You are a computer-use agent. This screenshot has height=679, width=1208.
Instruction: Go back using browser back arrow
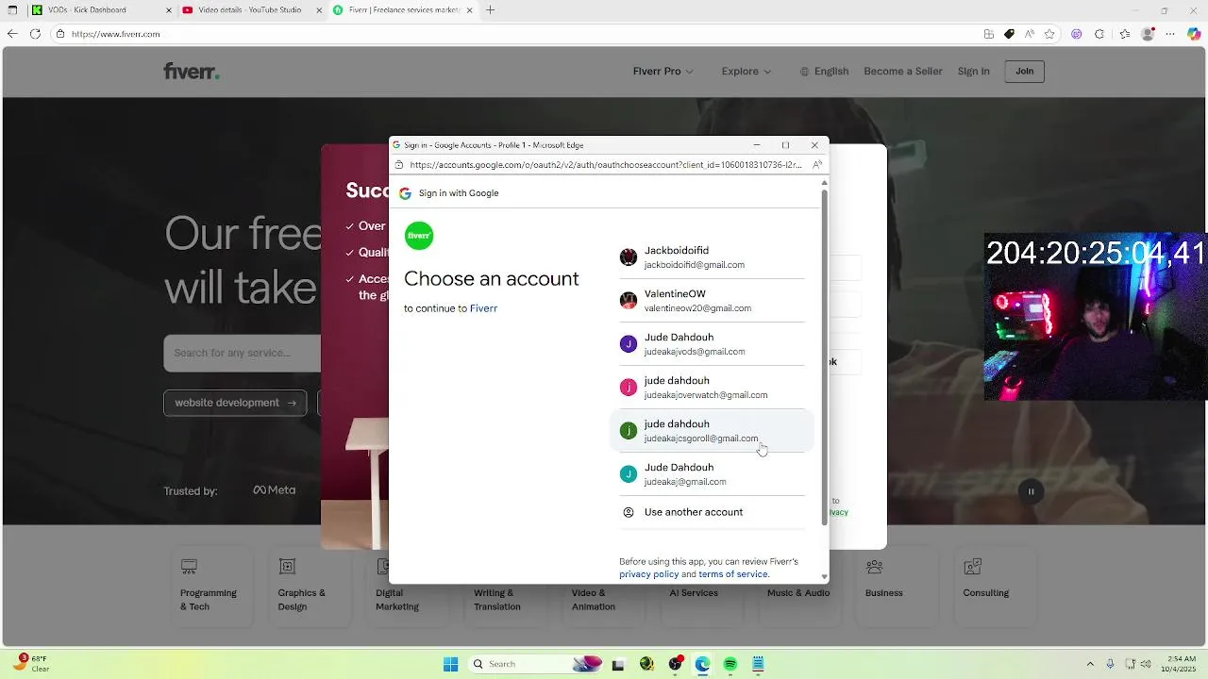point(12,34)
